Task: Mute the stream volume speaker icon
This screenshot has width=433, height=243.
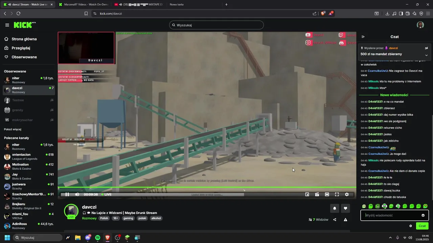Action: 77,194
